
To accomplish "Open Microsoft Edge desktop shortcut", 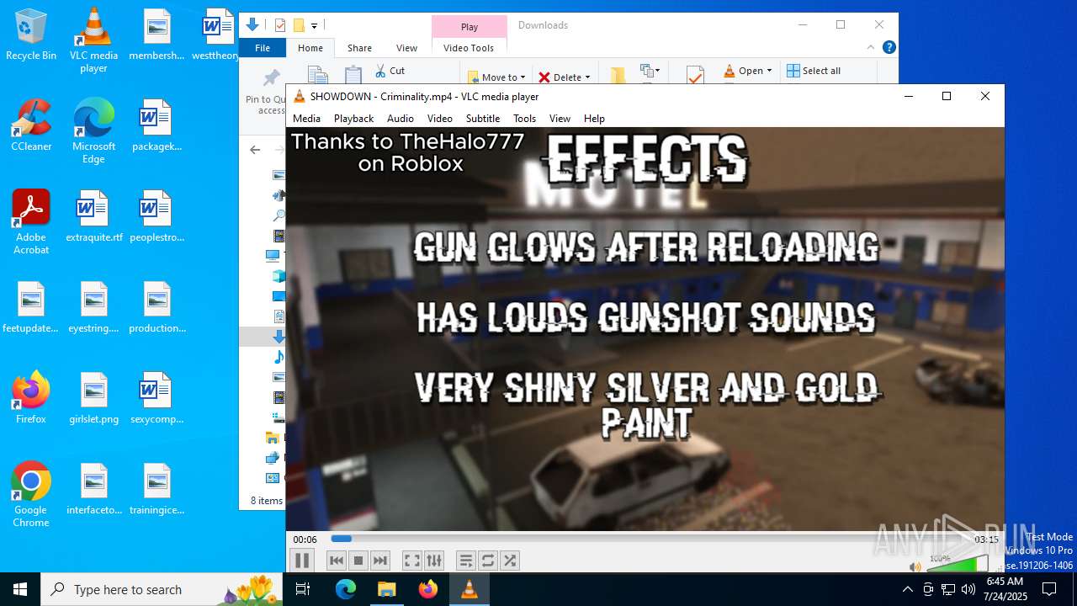I will point(93,131).
